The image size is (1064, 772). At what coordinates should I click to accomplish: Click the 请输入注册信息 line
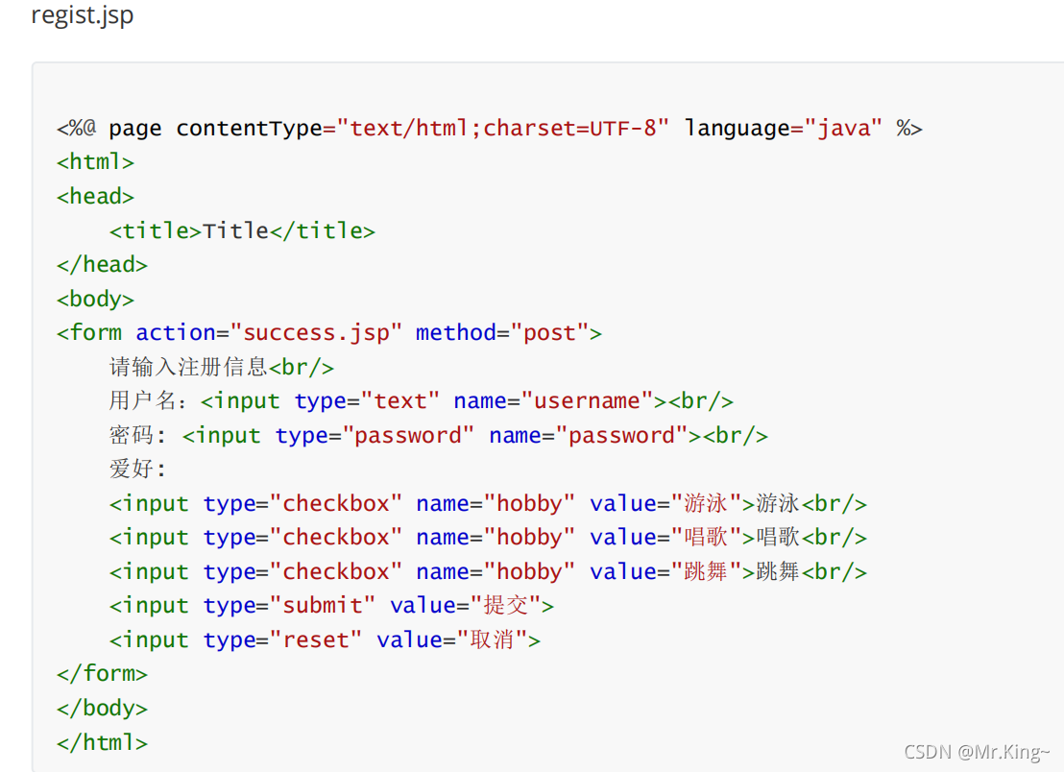click(x=222, y=367)
